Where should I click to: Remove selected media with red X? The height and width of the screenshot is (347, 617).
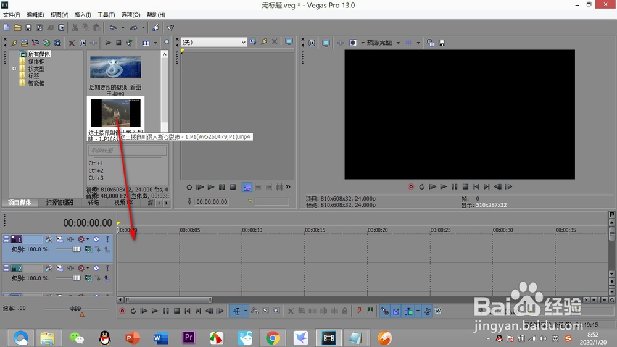pyautogui.click(x=72, y=43)
